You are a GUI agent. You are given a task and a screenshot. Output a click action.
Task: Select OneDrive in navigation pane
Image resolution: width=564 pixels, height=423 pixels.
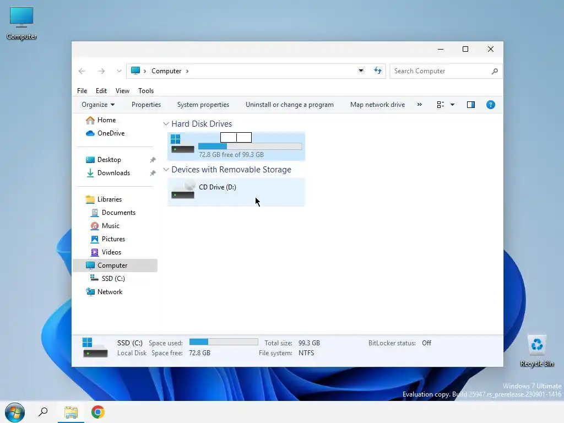pyautogui.click(x=111, y=133)
